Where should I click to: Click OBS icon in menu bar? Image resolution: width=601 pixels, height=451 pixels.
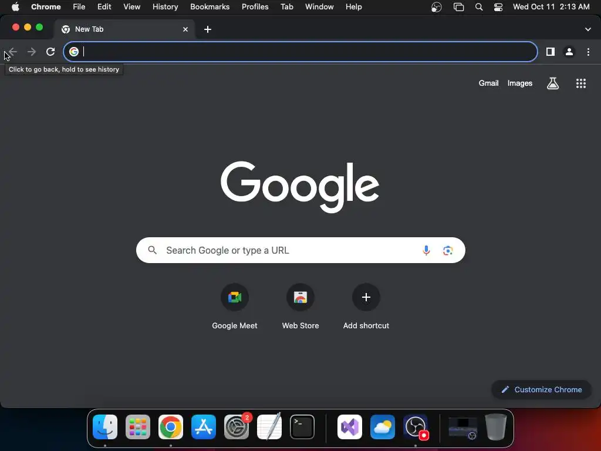point(436,7)
